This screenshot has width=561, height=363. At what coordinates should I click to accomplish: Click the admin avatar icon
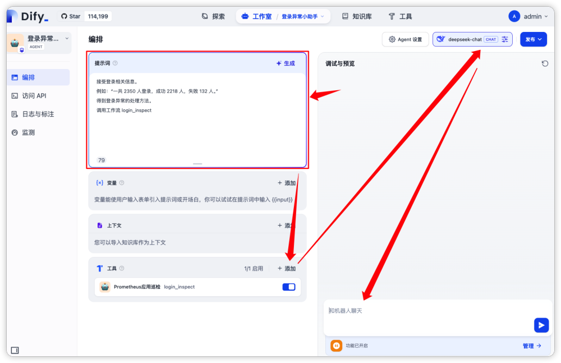click(514, 16)
